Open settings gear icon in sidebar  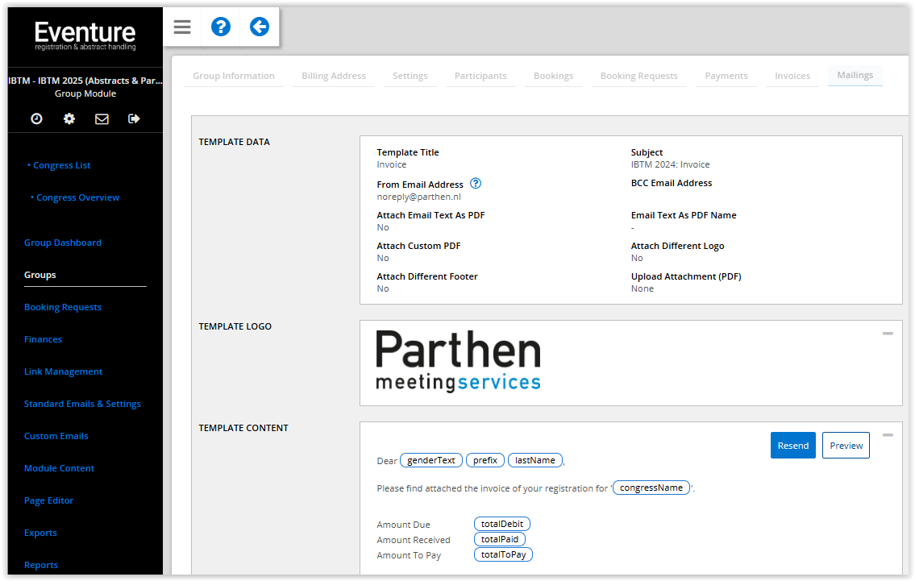point(69,118)
